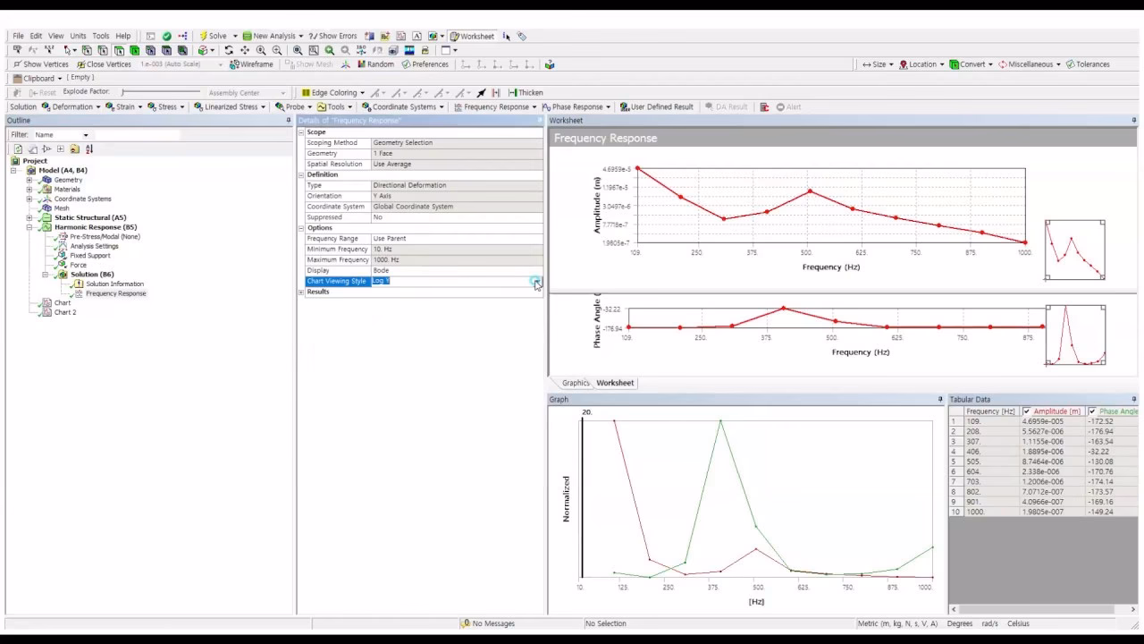
Task: Collapse the Scope section in Details
Action: (301, 132)
